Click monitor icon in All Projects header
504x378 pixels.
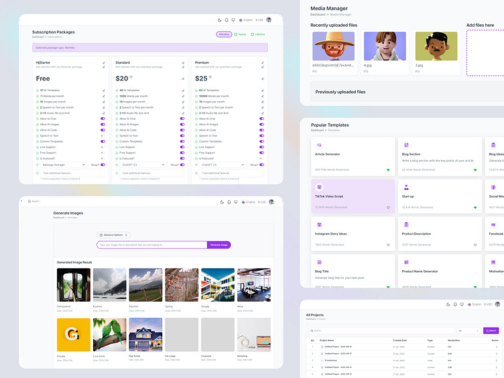462,304
